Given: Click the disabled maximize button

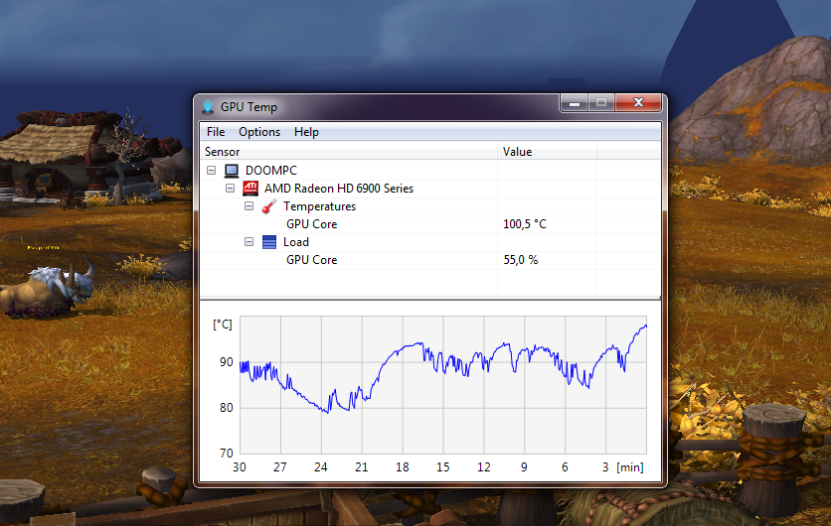Looking at the screenshot, I should point(601,102).
